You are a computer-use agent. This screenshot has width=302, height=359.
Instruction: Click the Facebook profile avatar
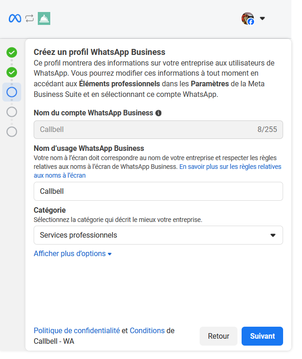[x=248, y=18]
